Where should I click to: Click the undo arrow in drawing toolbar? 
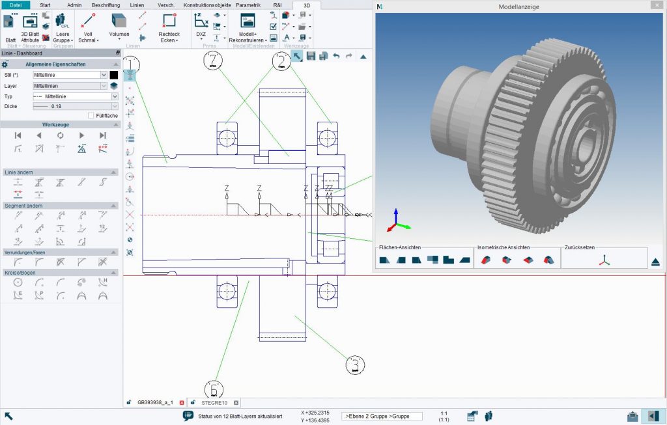tap(336, 57)
